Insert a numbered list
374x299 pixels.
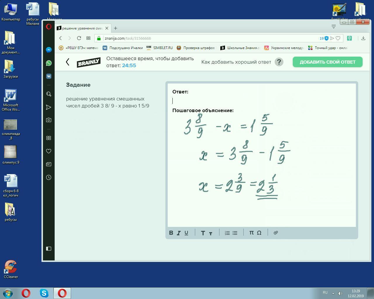coord(227,233)
